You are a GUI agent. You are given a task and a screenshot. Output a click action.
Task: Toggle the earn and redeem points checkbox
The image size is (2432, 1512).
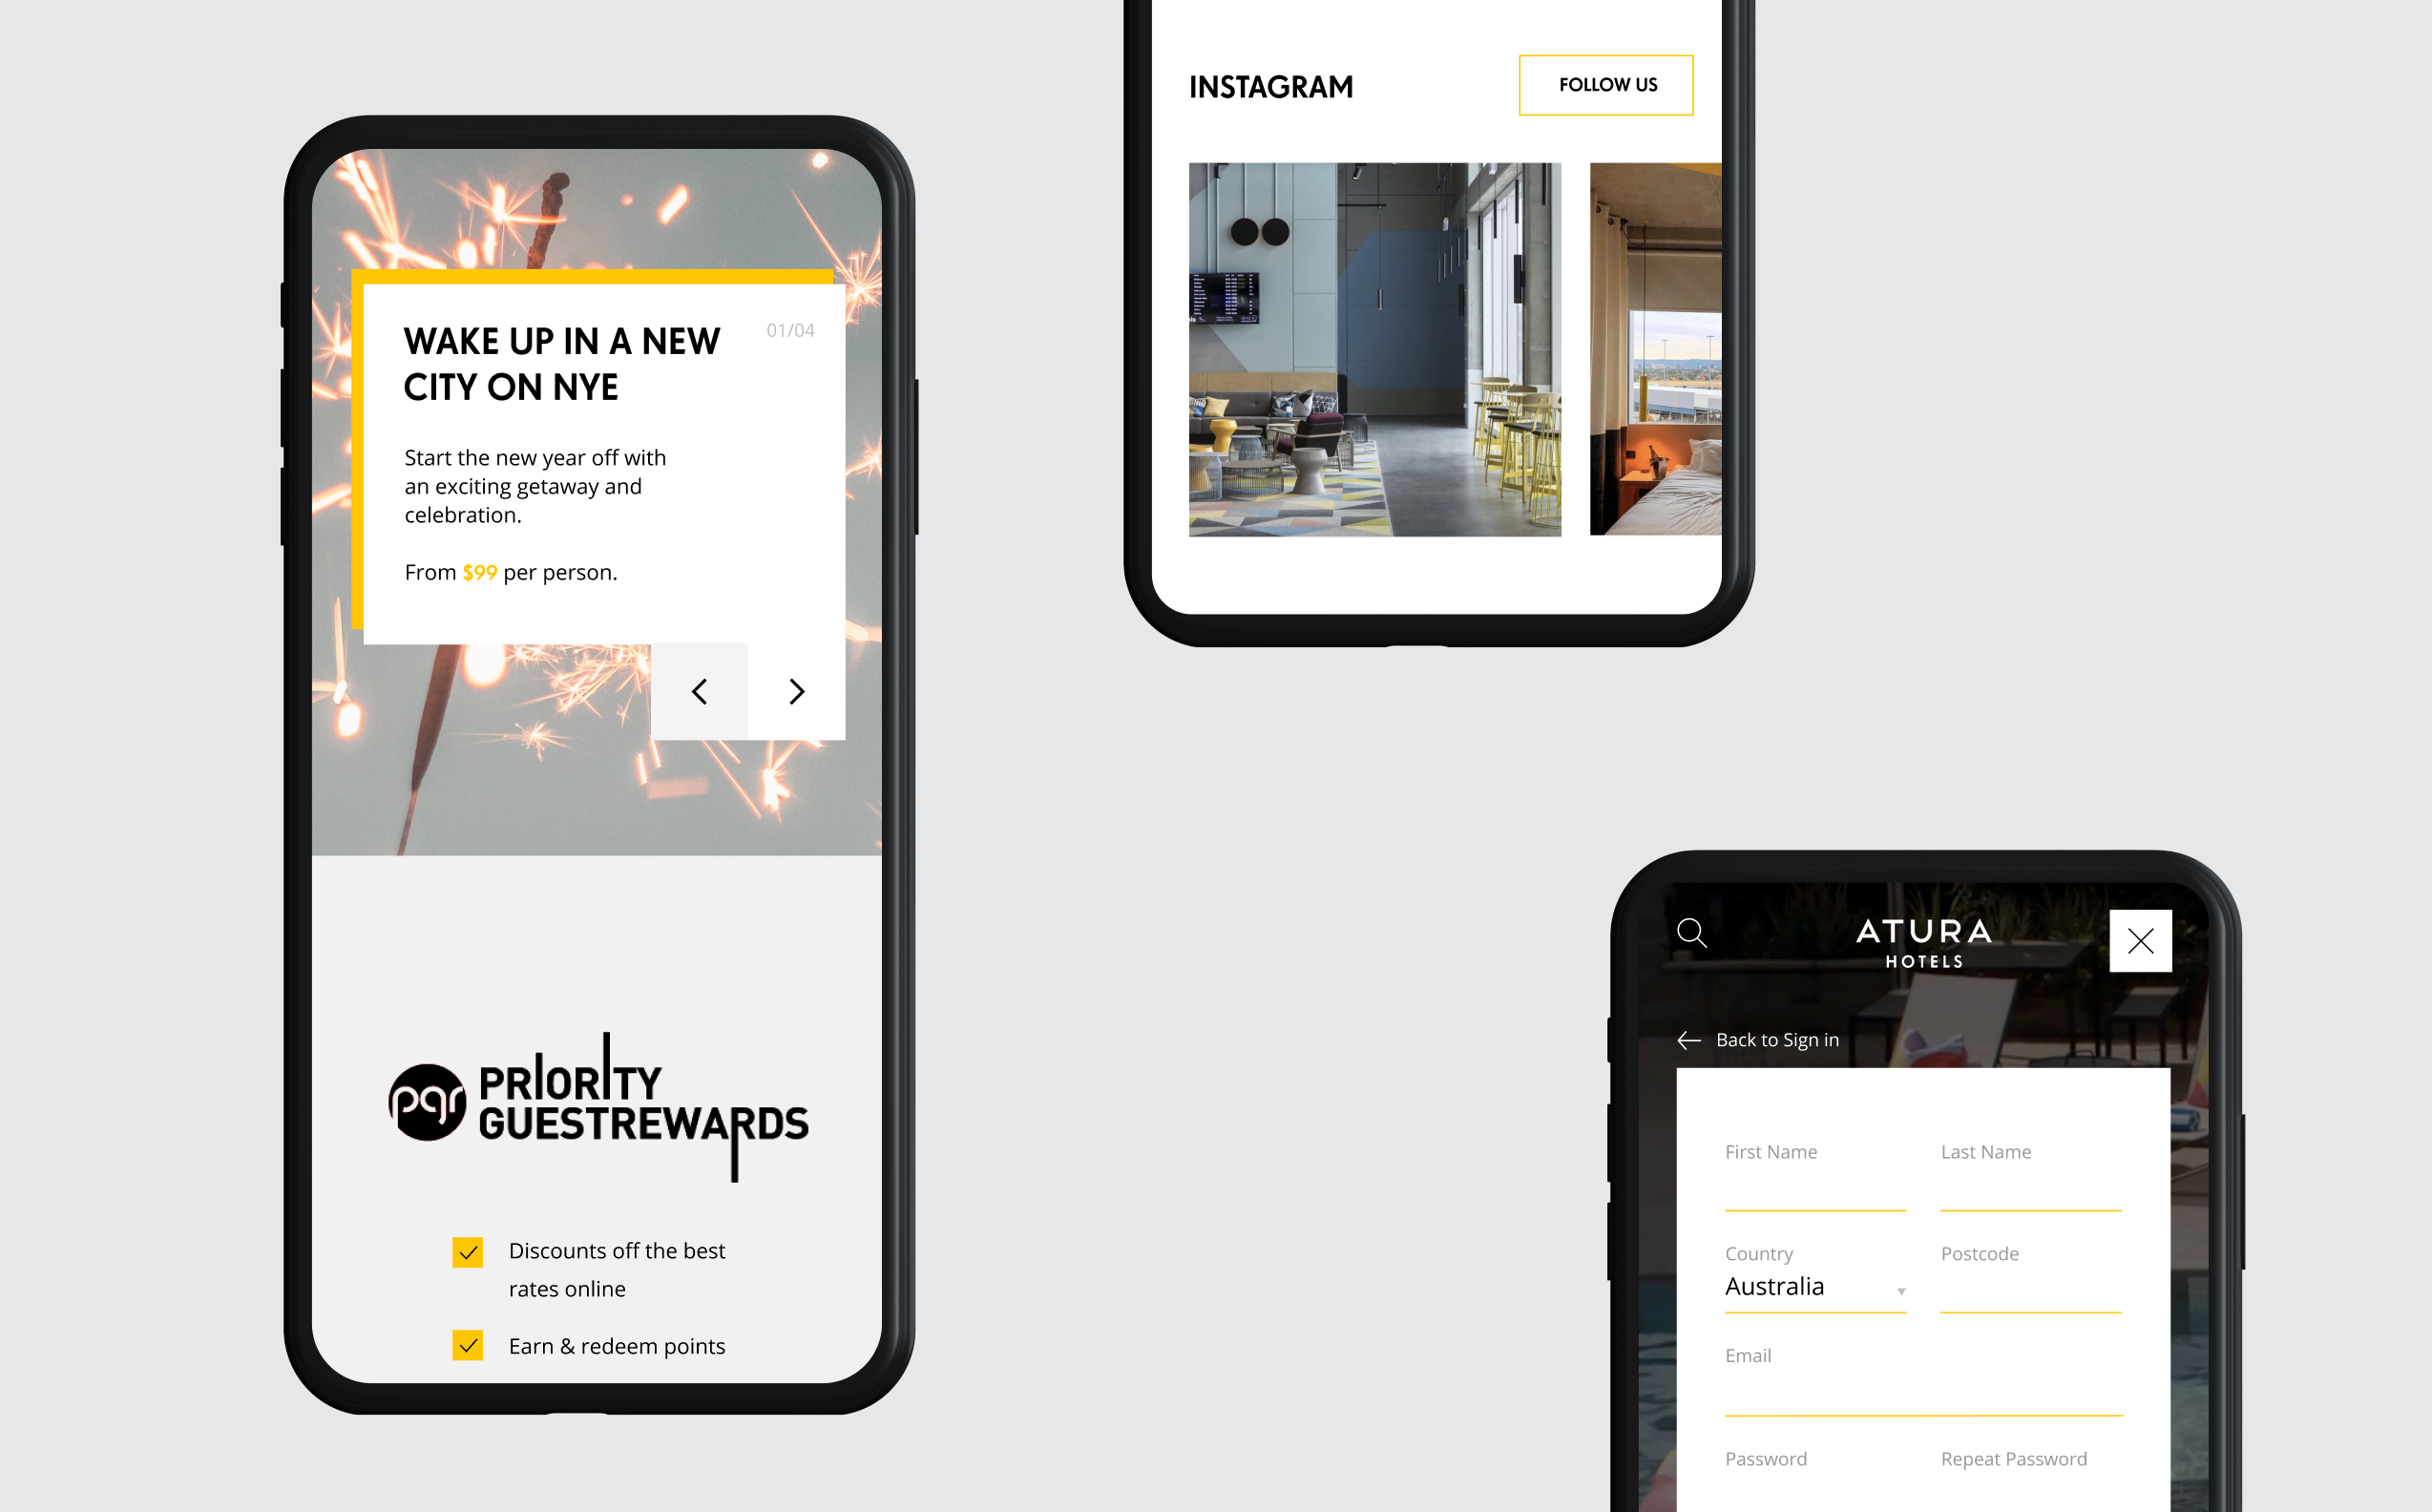click(x=469, y=1345)
